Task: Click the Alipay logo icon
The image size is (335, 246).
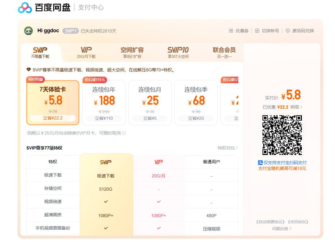Action: (260, 162)
